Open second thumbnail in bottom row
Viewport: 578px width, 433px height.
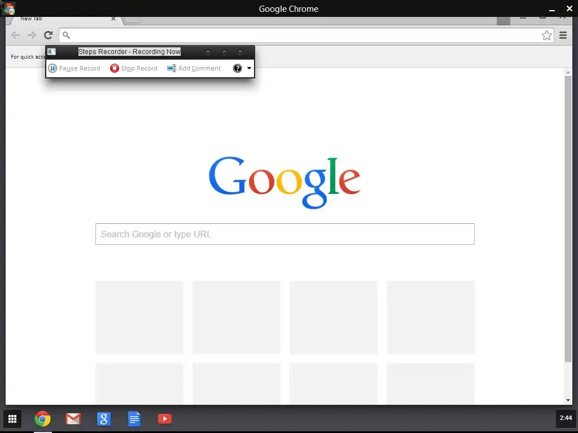pyautogui.click(x=237, y=383)
